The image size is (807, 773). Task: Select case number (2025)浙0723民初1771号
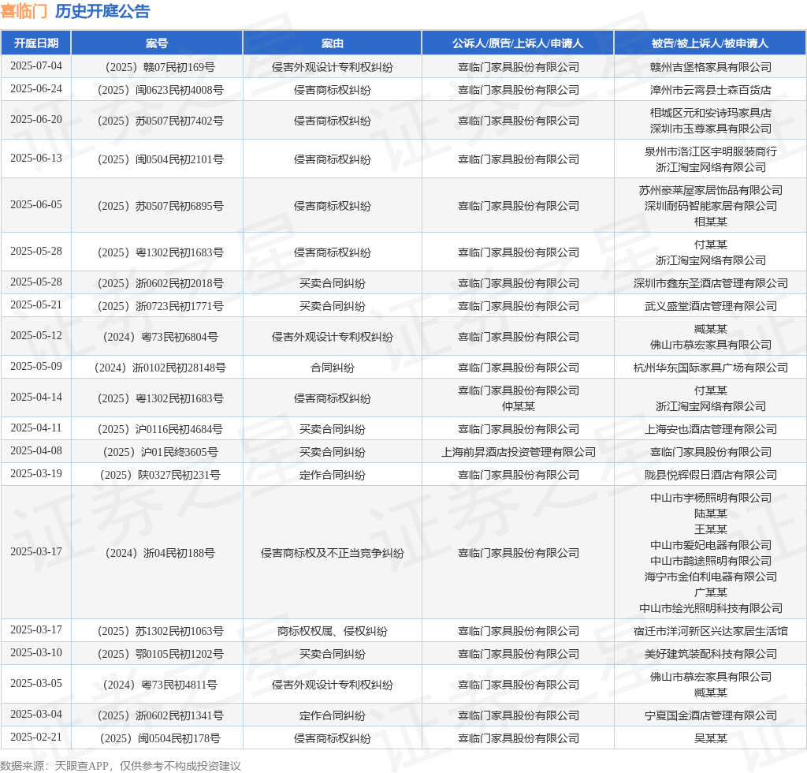tap(160, 306)
